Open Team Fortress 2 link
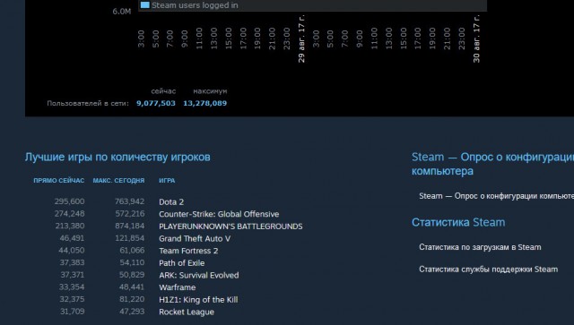The height and width of the screenshot is (325, 574). 188,251
